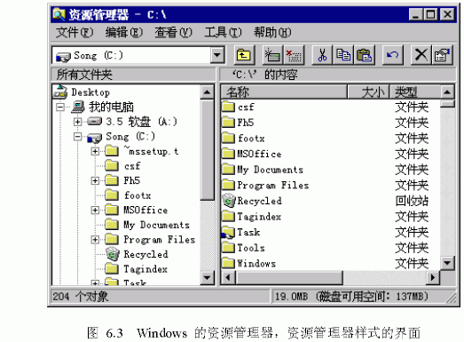Open the Song (C:) drive dropdown arrow
The width and height of the screenshot is (464, 342).
pyautogui.click(x=217, y=55)
